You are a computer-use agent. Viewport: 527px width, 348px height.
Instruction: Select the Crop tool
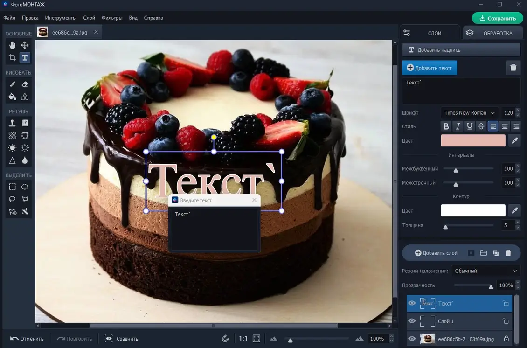point(13,58)
